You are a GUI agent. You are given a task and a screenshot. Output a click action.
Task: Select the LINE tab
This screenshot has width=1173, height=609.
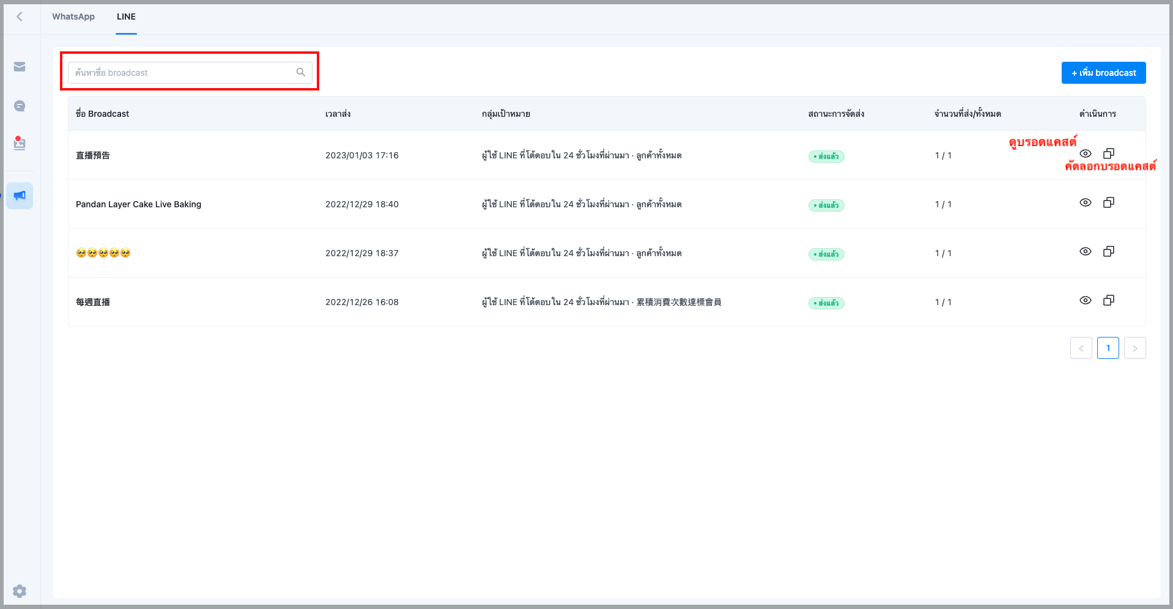click(126, 17)
